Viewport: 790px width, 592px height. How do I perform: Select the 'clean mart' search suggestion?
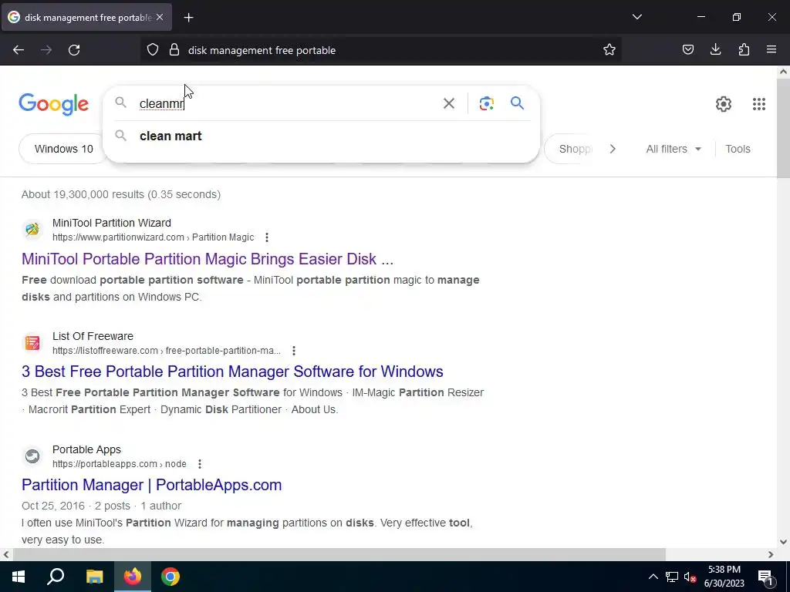tap(322, 136)
